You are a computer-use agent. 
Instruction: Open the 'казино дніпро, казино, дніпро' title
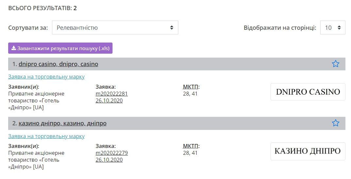(62, 123)
